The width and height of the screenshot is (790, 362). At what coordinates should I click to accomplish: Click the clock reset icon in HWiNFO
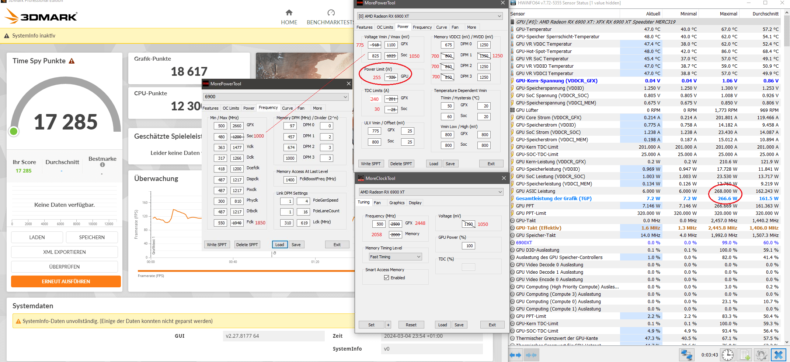click(x=727, y=355)
